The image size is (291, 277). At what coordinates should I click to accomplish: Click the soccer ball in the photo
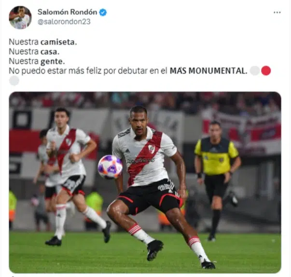110,167
